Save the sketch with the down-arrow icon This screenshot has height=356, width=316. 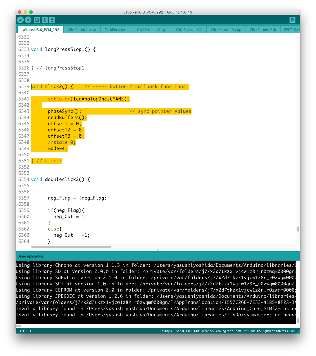(x=52, y=20)
